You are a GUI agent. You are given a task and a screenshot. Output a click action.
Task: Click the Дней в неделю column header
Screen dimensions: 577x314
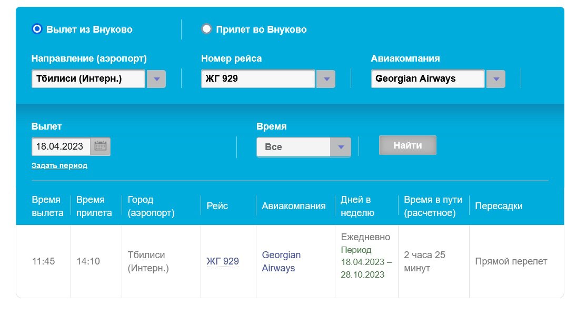pyautogui.click(x=357, y=206)
